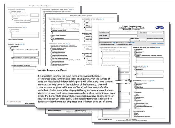This screenshot has height=128, width=175.
Task: Click the blue NON-CORE link
Action: pyautogui.click(x=132, y=43)
